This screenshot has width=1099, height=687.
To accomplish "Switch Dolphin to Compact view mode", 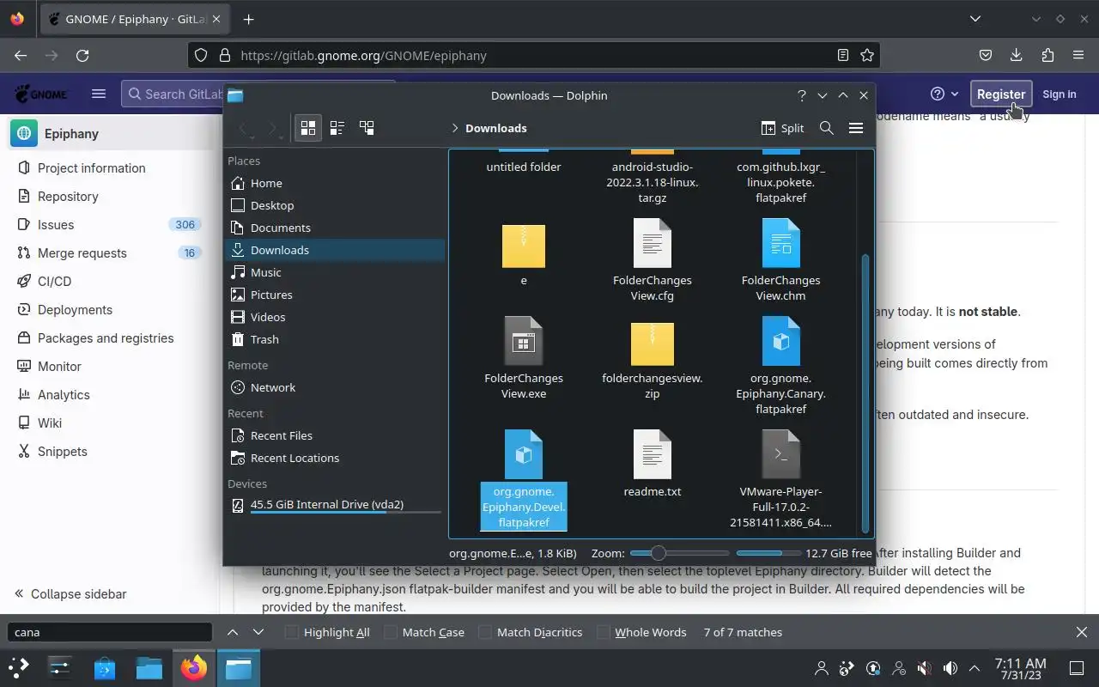I will pos(337,128).
